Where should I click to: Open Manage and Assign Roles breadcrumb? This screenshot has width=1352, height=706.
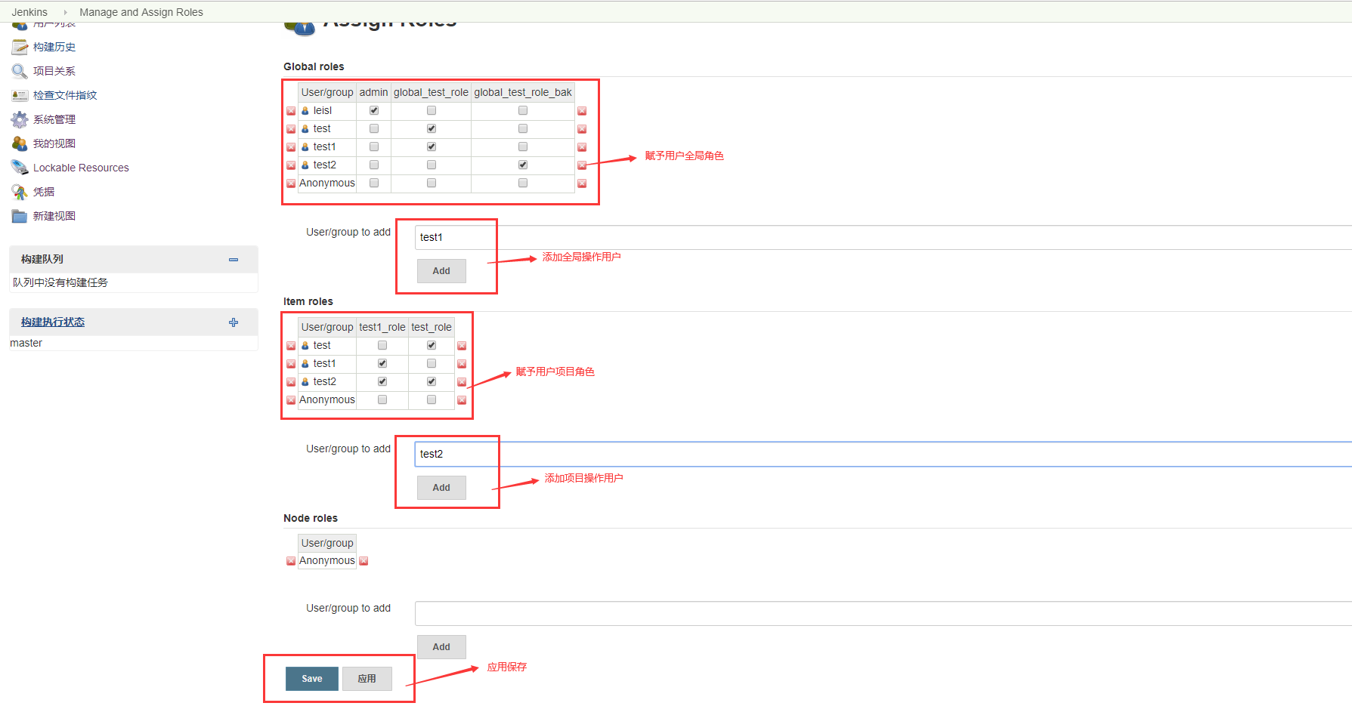pyautogui.click(x=141, y=12)
